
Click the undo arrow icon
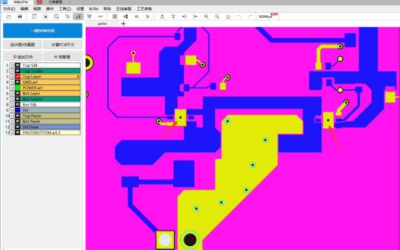click(239, 17)
